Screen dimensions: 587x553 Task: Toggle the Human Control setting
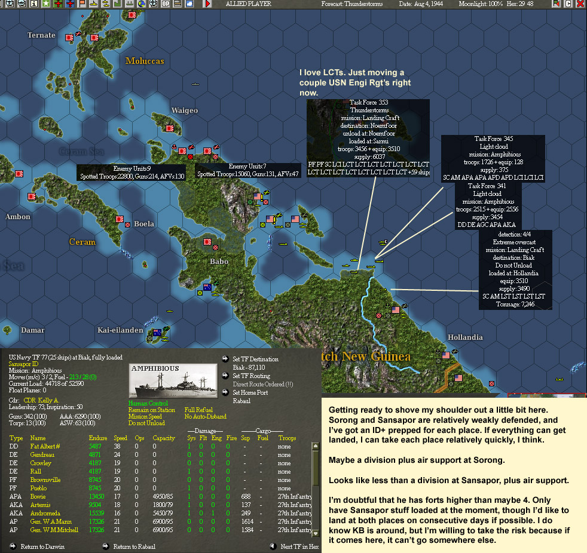[x=148, y=403]
